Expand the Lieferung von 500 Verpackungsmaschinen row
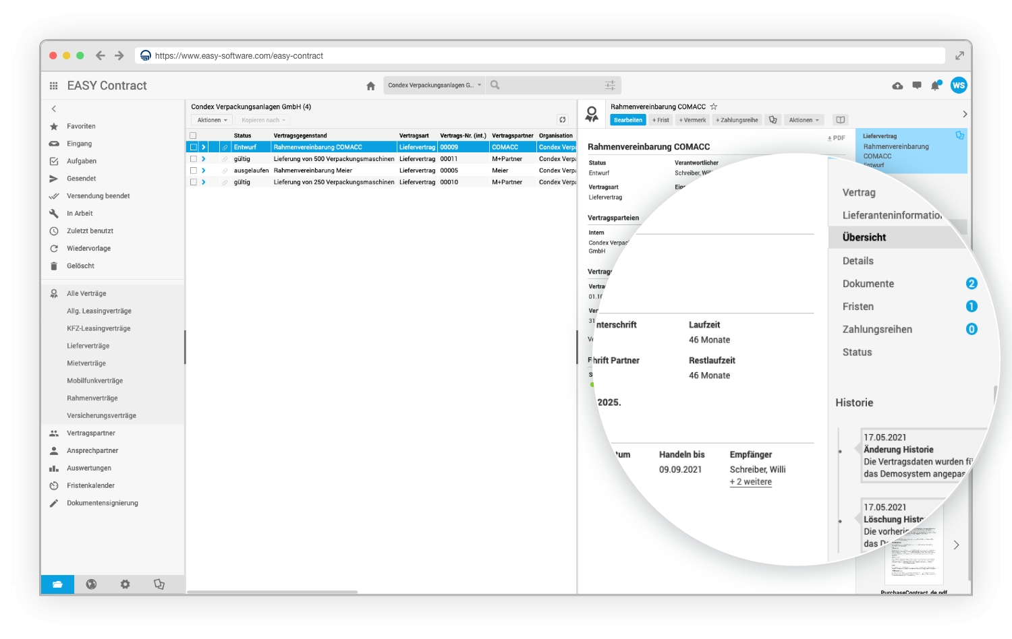Viewport: 1012px width, 639px height. 204,159
